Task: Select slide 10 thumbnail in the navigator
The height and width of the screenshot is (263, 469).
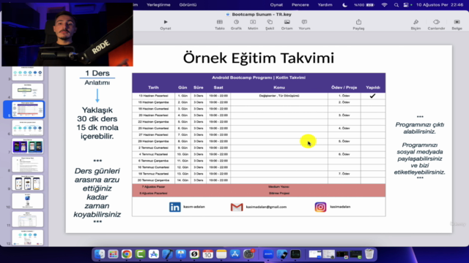Action: (28, 201)
